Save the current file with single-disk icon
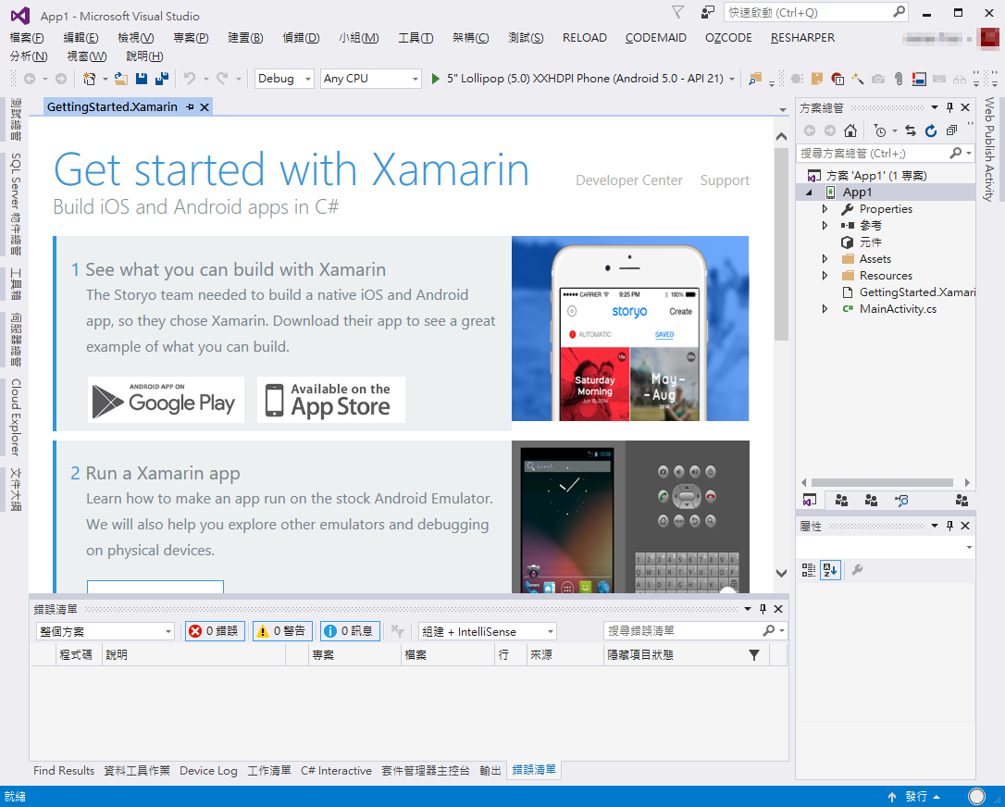This screenshot has width=1005, height=807. click(x=142, y=79)
